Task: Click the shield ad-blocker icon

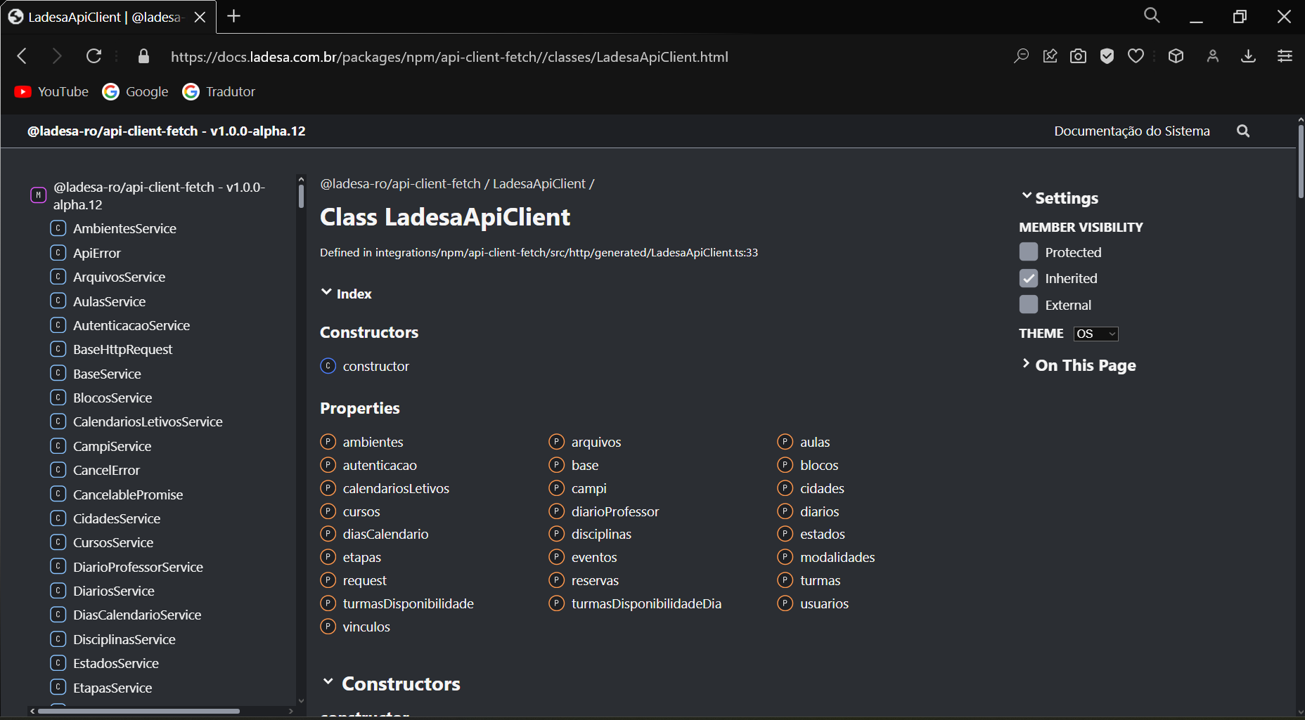Action: coord(1107,56)
